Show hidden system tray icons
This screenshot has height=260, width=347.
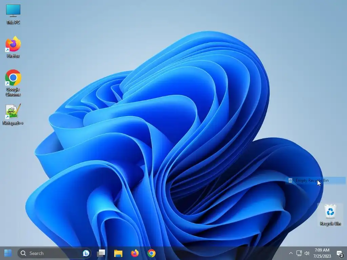[x=291, y=253]
